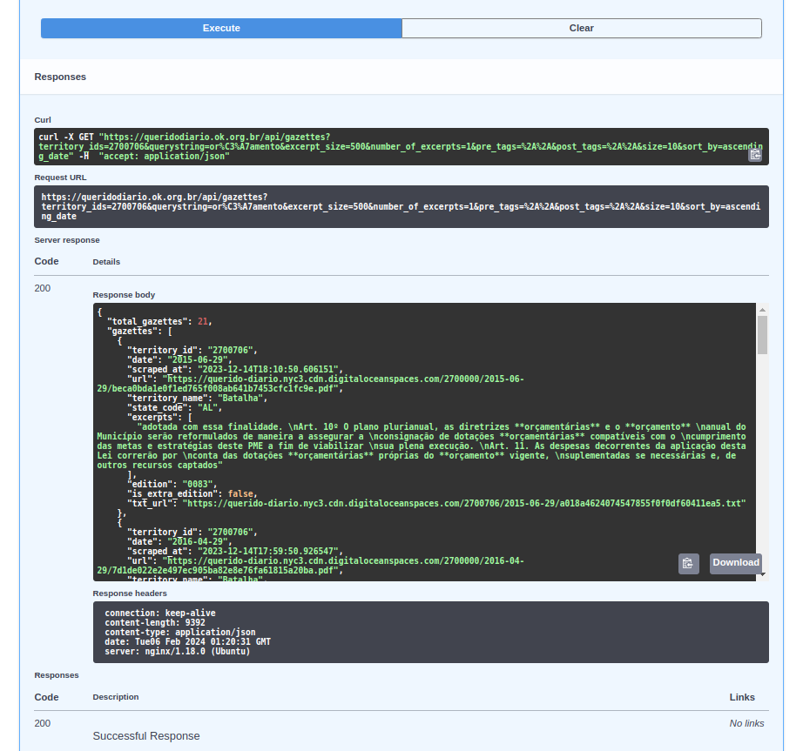Click the "Server response" label

coord(67,240)
